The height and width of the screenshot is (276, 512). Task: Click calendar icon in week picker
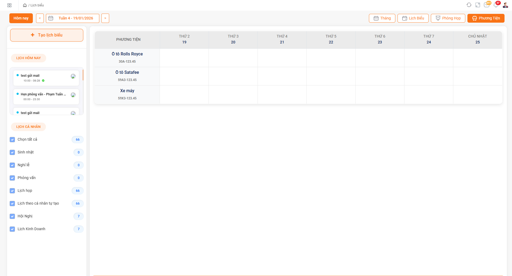click(x=51, y=18)
